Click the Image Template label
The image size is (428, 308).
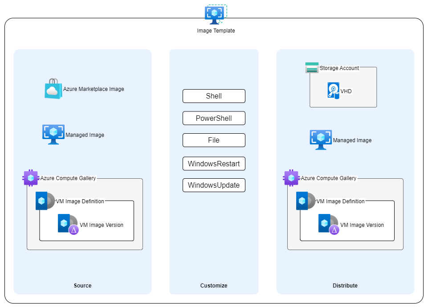(x=216, y=31)
